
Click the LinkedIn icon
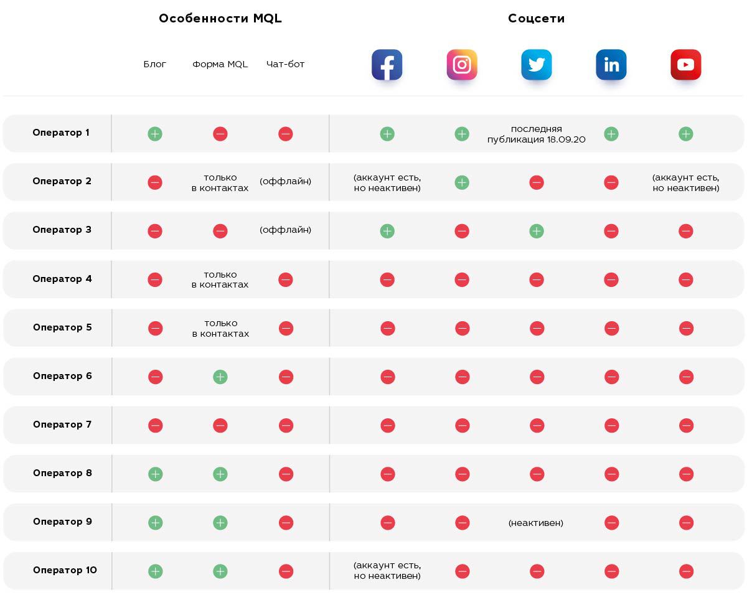(611, 65)
